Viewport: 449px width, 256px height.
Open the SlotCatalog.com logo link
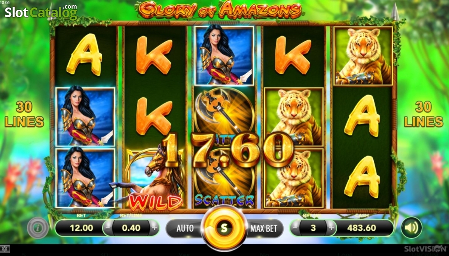click(x=41, y=12)
